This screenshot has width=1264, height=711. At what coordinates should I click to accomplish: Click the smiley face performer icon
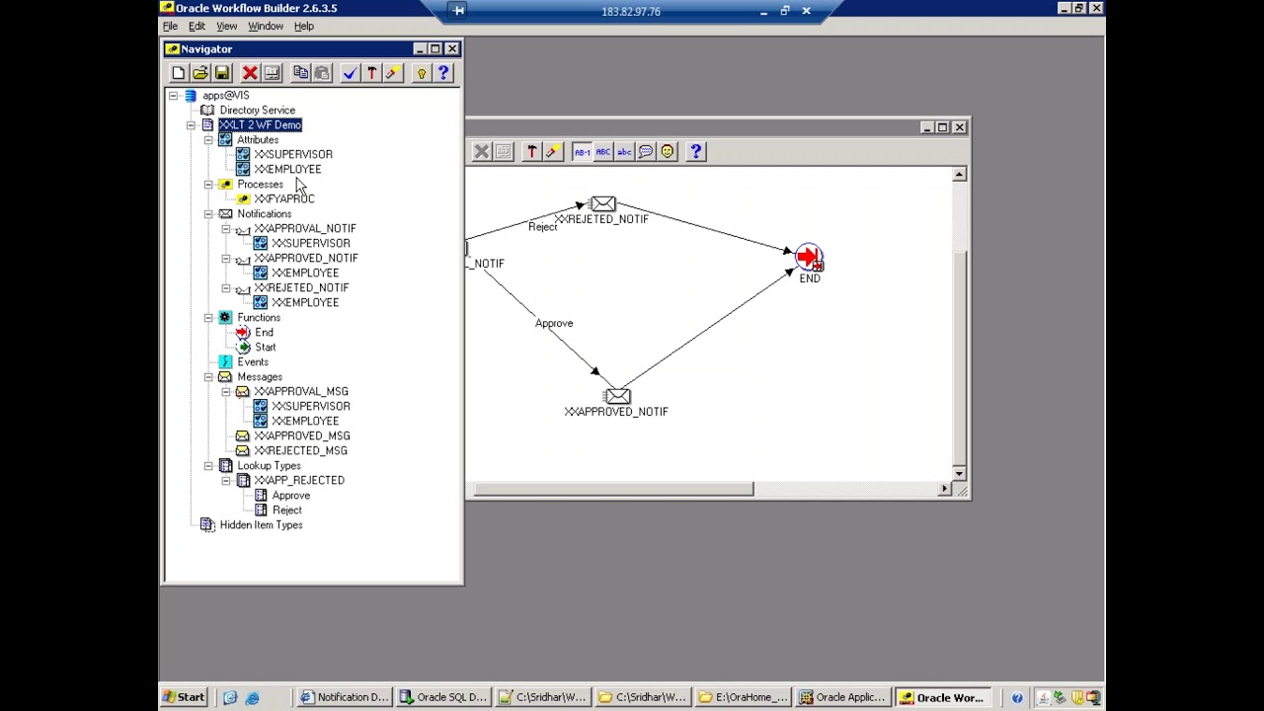pos(668,152)
